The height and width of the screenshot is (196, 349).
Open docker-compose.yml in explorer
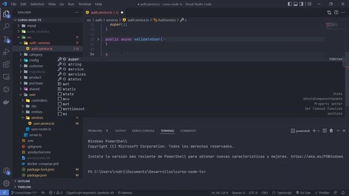[43, 164]
